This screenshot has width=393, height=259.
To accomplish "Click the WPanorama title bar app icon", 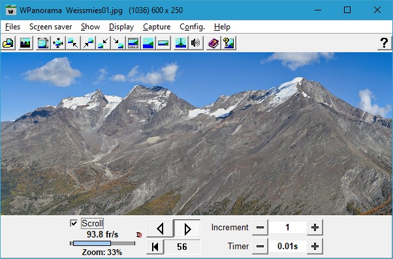I will (11, 10).
